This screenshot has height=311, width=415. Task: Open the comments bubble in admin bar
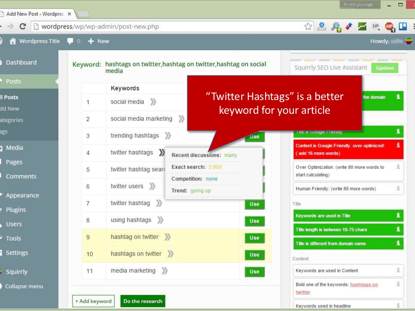(x=70, y=41)
